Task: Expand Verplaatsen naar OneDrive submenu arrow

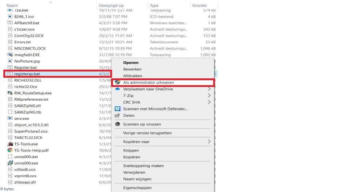Action: point(209,89)
